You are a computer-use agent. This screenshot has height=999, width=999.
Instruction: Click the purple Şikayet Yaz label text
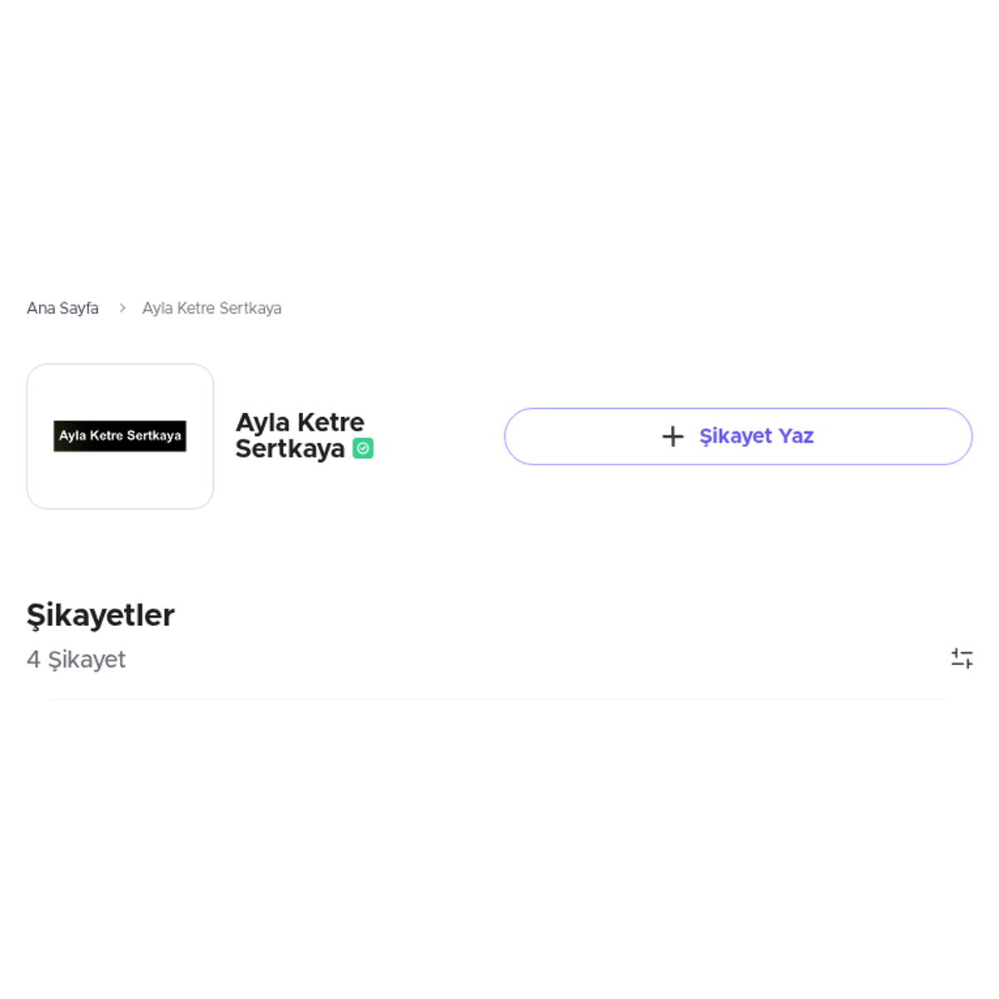coord(756,436)
